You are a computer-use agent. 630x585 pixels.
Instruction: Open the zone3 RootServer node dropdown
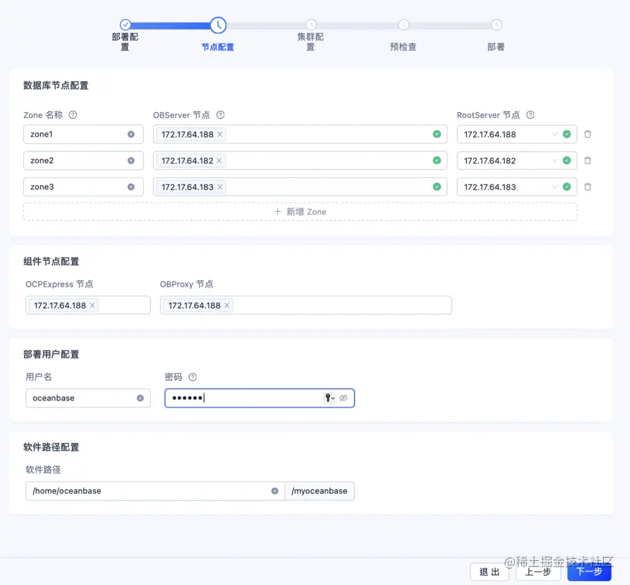(x=555, y=186)
